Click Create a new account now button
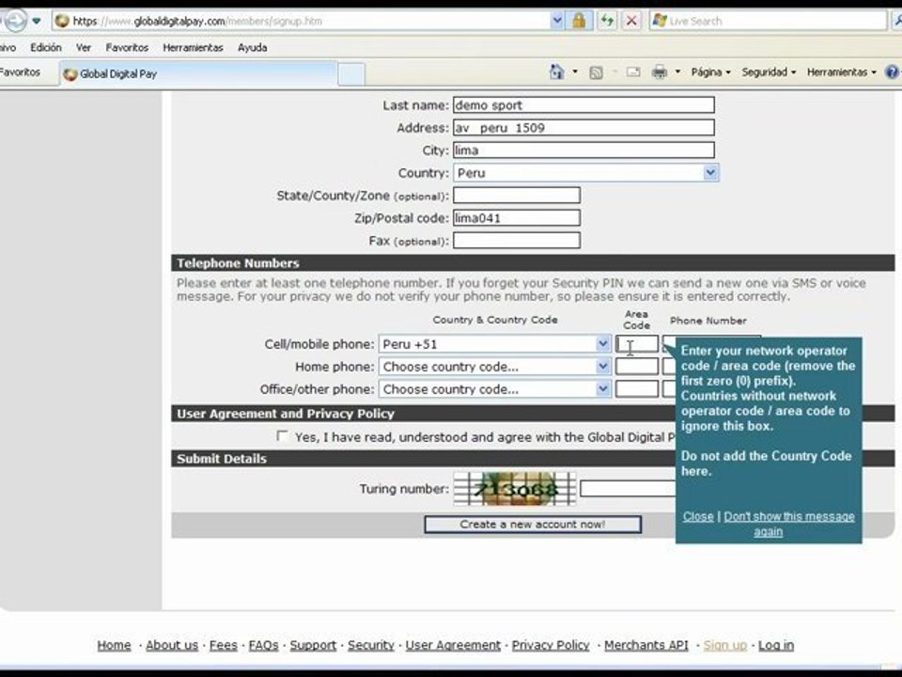Screen dimensions: 902x677 [x=533, y=525]
